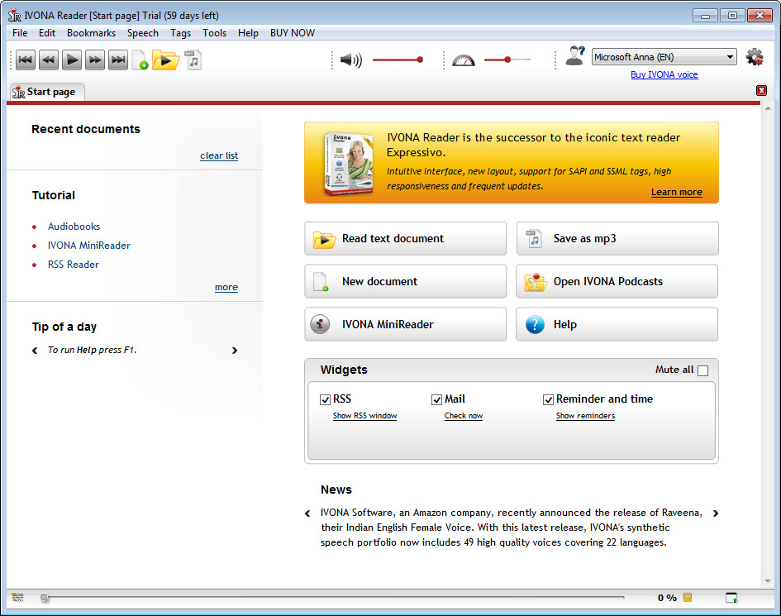
Task: Click the status bar window icon at right
Action: coord(731,598)
